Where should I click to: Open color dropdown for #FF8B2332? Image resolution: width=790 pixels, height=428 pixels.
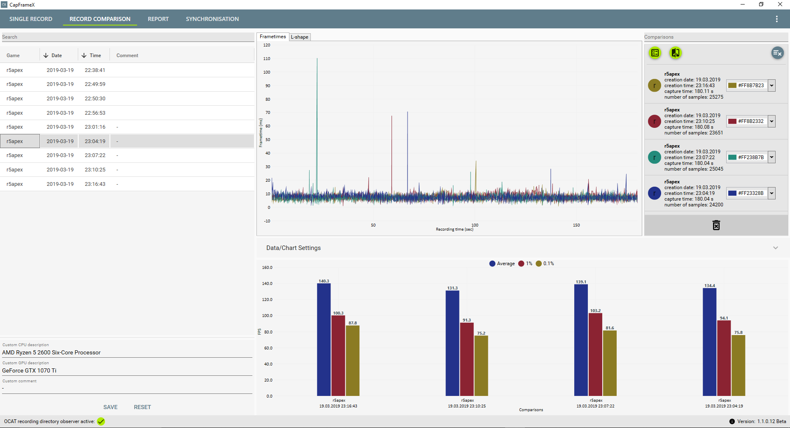(x=772, y=121)
